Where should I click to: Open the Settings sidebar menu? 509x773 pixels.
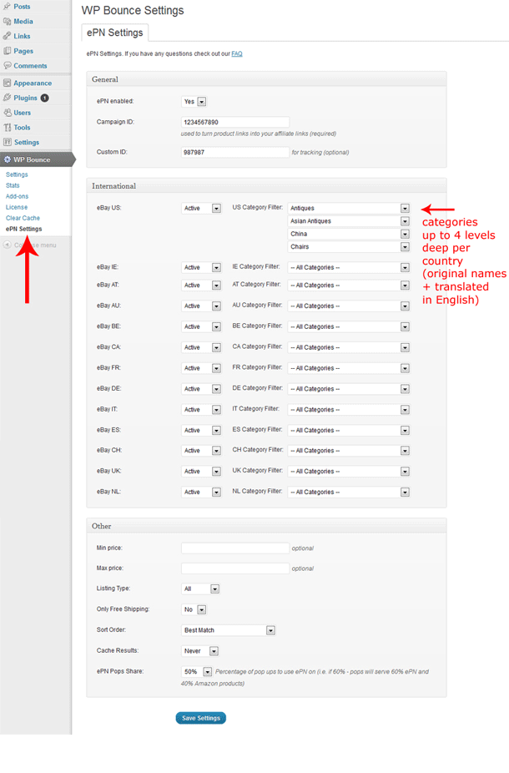(x=26, y=142)
